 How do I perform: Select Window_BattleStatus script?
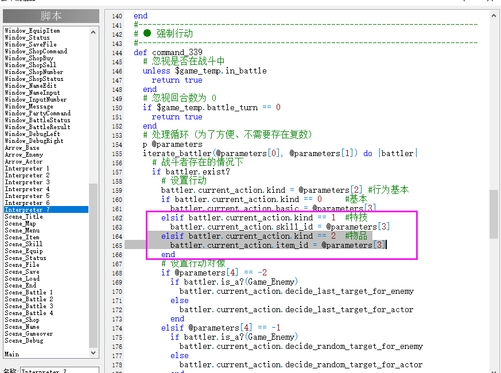click(37, 120)
